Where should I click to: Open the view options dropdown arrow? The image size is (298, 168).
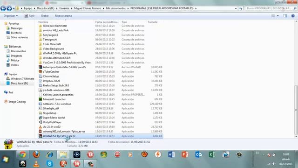[278, 16]
